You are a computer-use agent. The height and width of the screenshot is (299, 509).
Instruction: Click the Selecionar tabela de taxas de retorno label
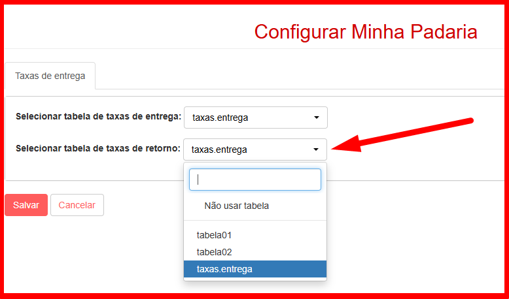pos(98,148)
